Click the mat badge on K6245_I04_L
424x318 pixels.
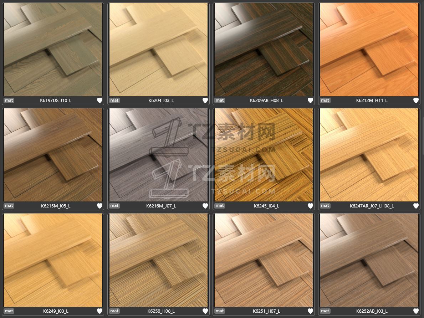[220, 205]
